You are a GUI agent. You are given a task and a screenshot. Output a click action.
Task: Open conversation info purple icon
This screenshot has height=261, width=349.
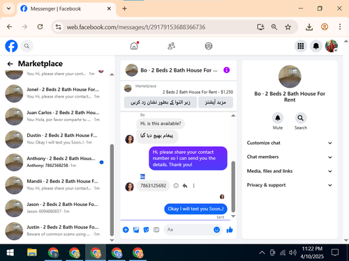pyautogui.click(x=227, y=70)
